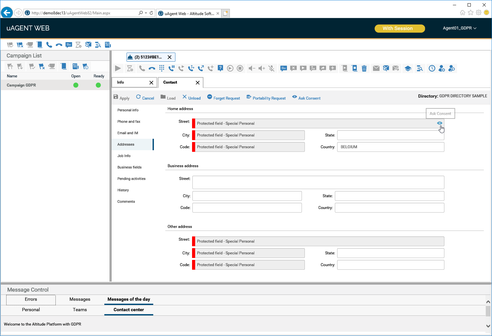Viewport: 492px width, 336px height.
Task: Open Comments section
Action: [126, 201]
